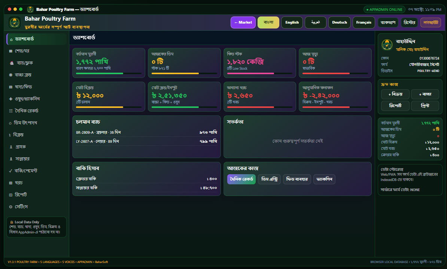447x269 pixels.
Task: Click the গ্রাহক person icon
Action: coord(11,147)
